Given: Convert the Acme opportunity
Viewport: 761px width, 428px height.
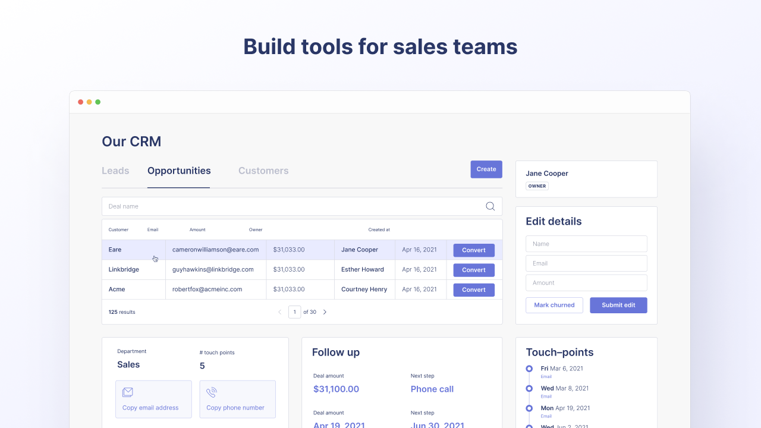Looking at the screenshot, I should click(474, 289).
